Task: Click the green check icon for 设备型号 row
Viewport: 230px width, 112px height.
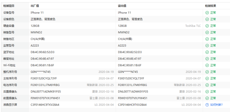Action: click(x=207, y=12)
